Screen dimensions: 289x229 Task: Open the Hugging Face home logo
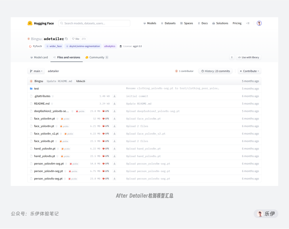coord(41,23)
